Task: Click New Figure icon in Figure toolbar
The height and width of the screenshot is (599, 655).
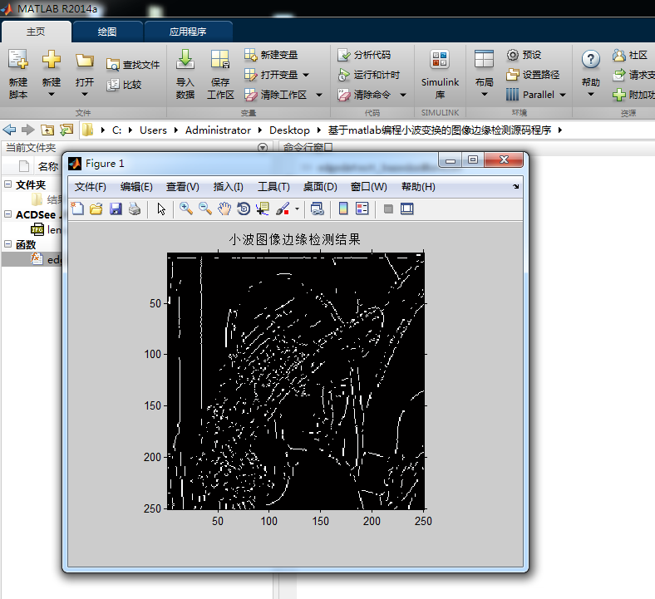Action: point(77,209)
